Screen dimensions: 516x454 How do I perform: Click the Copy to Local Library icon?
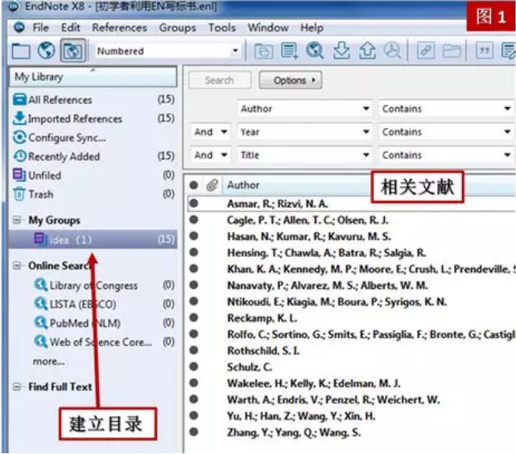(263, 51)
